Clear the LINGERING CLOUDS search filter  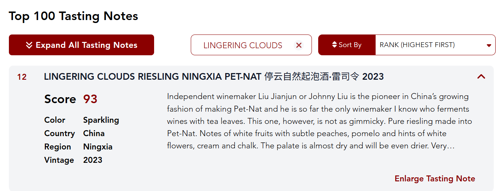[299, 45]
